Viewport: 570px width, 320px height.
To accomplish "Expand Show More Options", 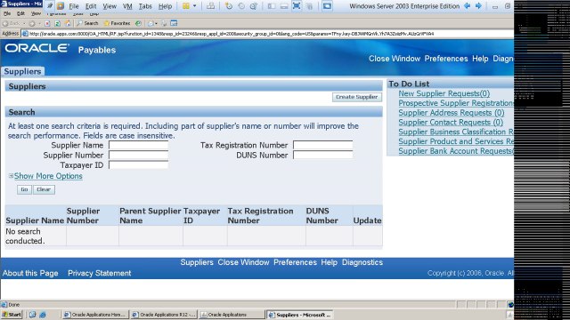I will (x=48, y=176).
